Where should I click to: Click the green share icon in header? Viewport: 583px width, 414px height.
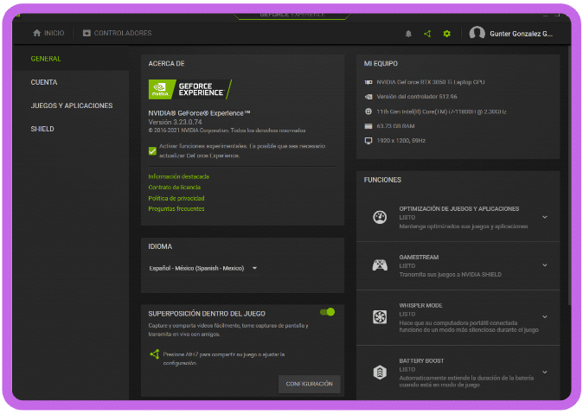[427, 34]
